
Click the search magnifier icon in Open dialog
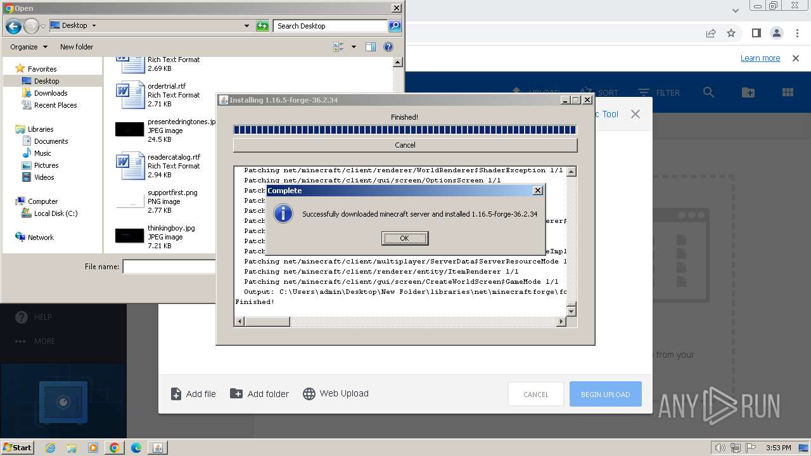[x=395, y=26]
